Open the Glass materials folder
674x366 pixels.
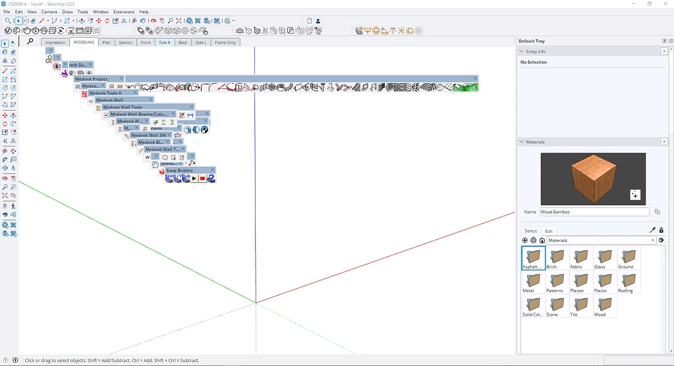click(x=605, y=259)
